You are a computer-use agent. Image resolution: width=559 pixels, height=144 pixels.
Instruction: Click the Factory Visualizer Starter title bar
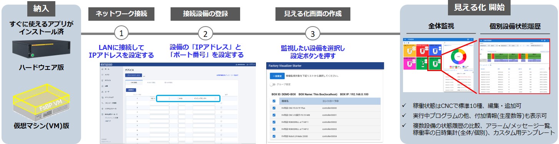(325, 66)
